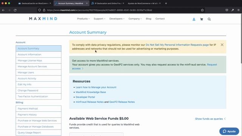Open Purchase or Manage Databases
242x136 pixels.
[x=39, y=127]
